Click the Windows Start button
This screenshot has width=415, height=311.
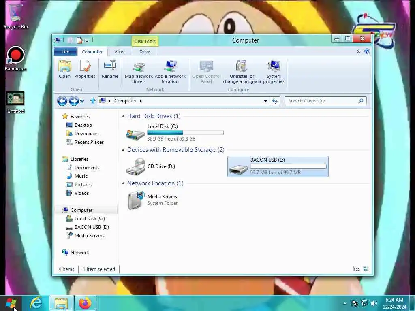[11, 303]
